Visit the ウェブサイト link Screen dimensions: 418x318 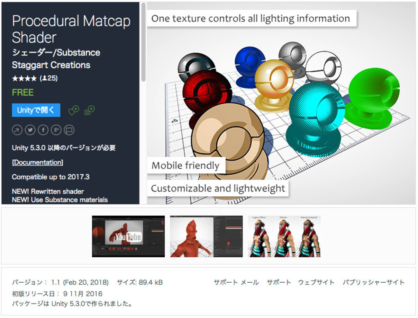[316, 282]
